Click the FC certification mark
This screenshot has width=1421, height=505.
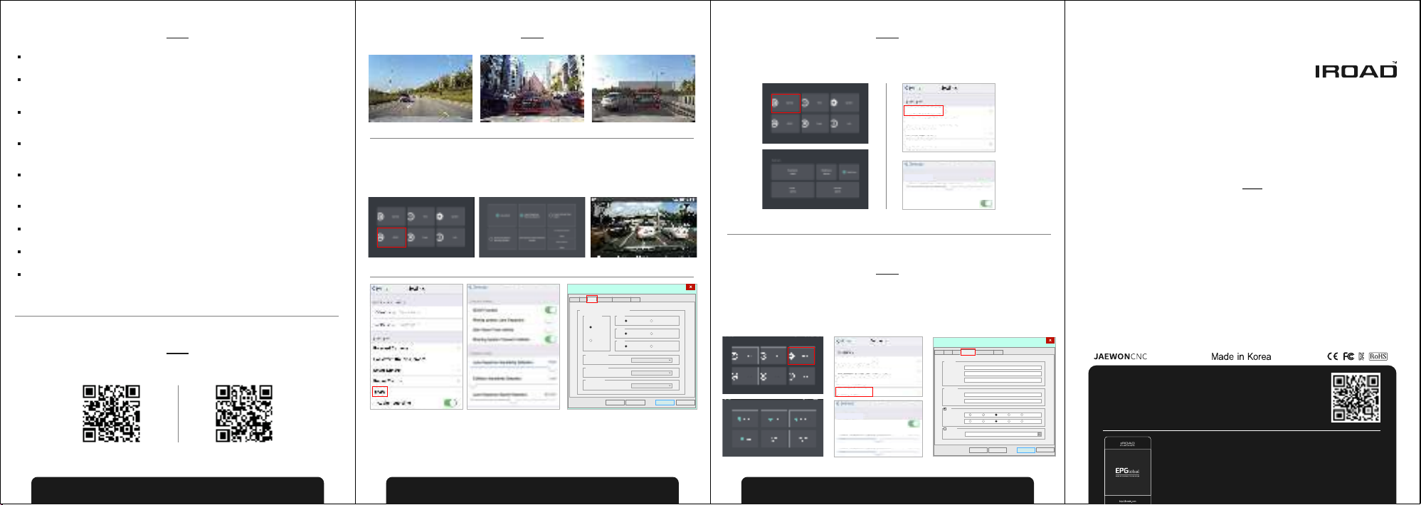(1348, 356)
